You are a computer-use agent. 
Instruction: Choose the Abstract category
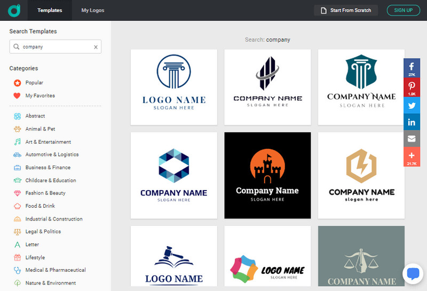(x=35, y=116)
